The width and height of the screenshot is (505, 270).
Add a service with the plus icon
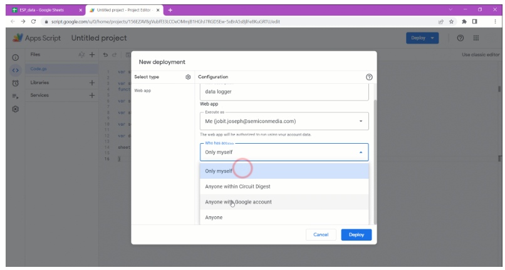coord(91,96)
